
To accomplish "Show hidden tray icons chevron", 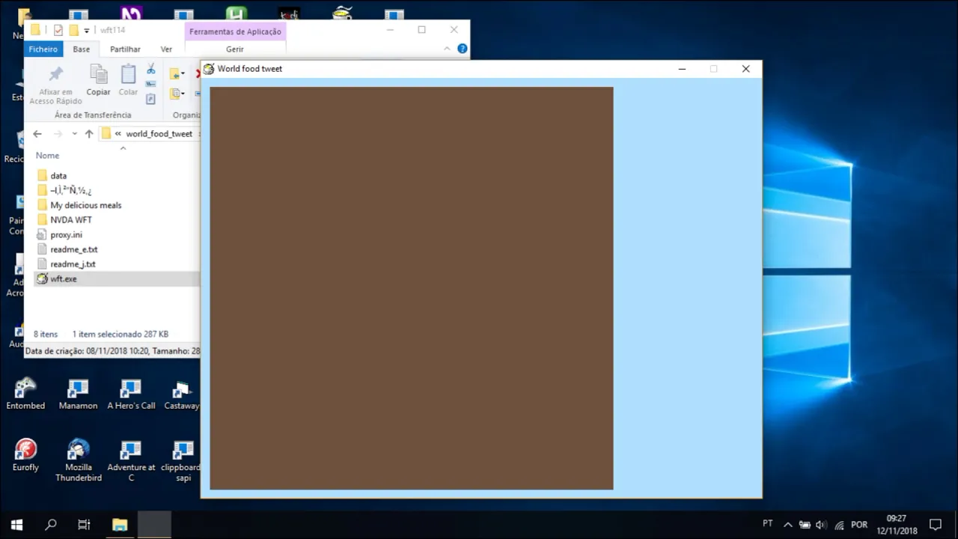I will coord(787,525).
